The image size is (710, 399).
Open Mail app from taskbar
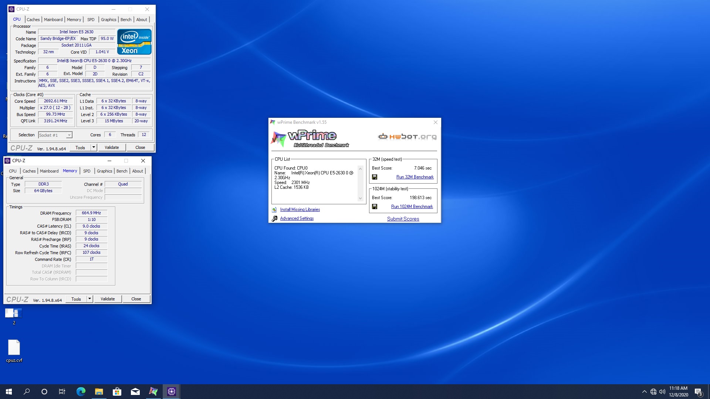click(135, 392)
